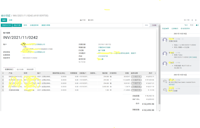Click the 13% tax tag in row 2

click(136, 80)
